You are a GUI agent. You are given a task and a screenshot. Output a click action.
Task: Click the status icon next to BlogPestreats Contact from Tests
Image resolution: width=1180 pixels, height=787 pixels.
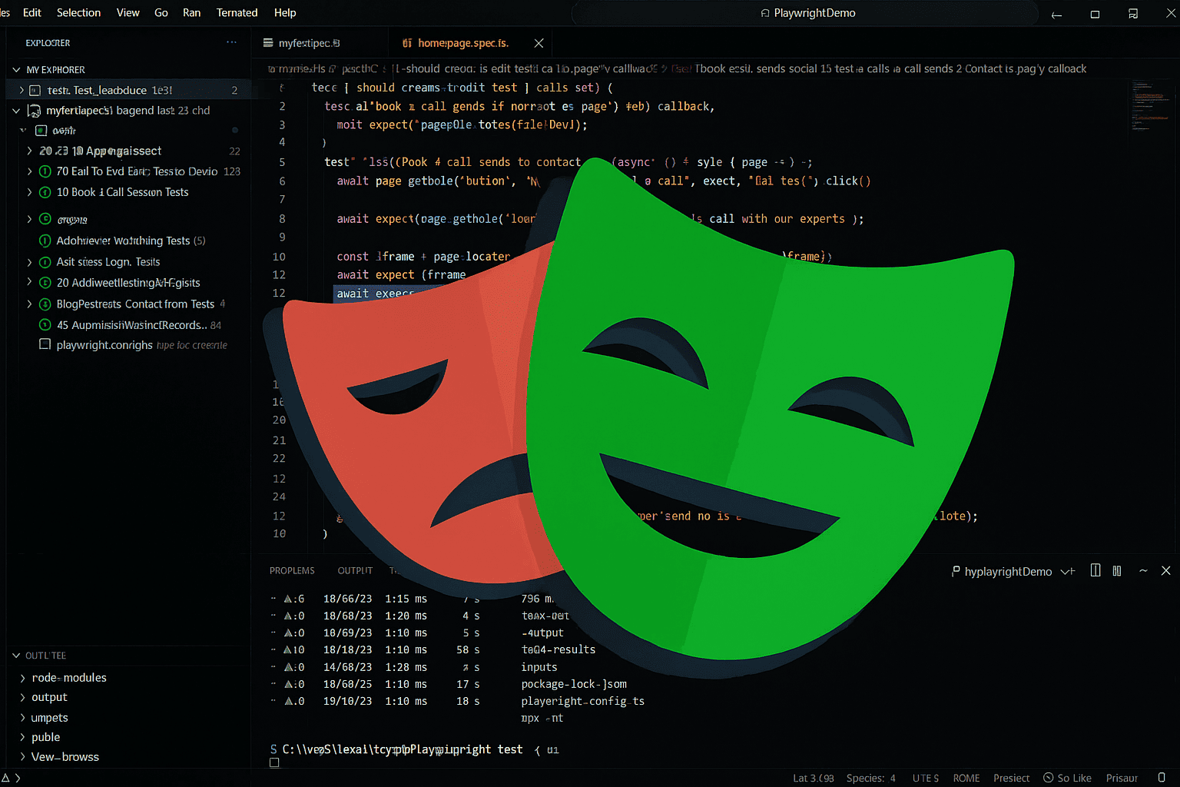coord(45,304)
